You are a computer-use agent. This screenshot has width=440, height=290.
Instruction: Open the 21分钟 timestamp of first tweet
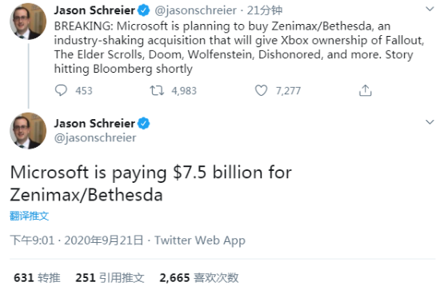tap(264, 10)
